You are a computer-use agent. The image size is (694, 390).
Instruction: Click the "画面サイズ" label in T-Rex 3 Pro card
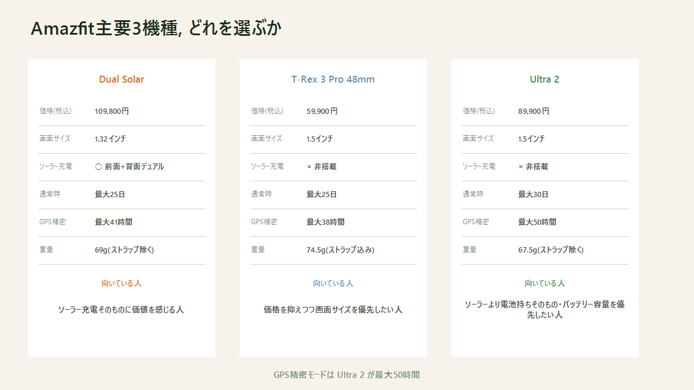click(x=267, y=139)
